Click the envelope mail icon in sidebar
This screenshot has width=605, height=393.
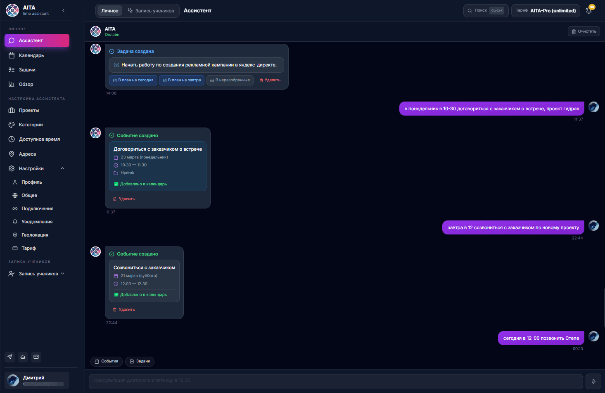[36, 357]
